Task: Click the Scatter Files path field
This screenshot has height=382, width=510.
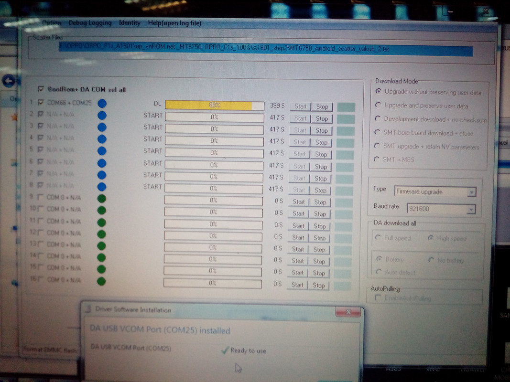Action: (266, 49)
